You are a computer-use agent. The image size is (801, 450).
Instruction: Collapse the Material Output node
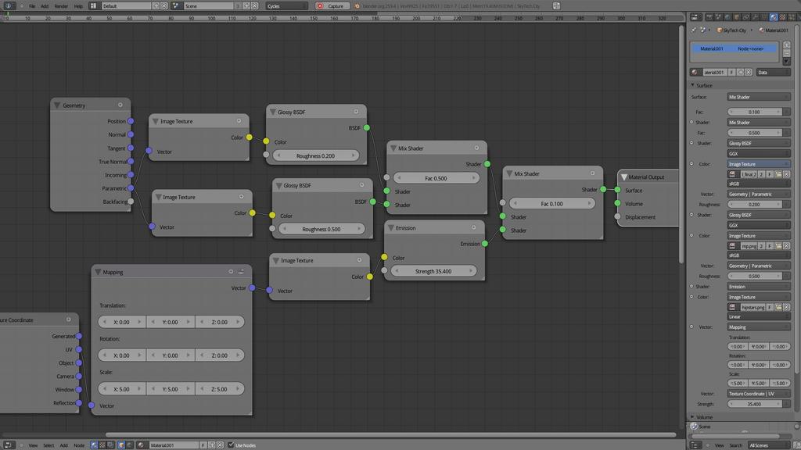623,177
